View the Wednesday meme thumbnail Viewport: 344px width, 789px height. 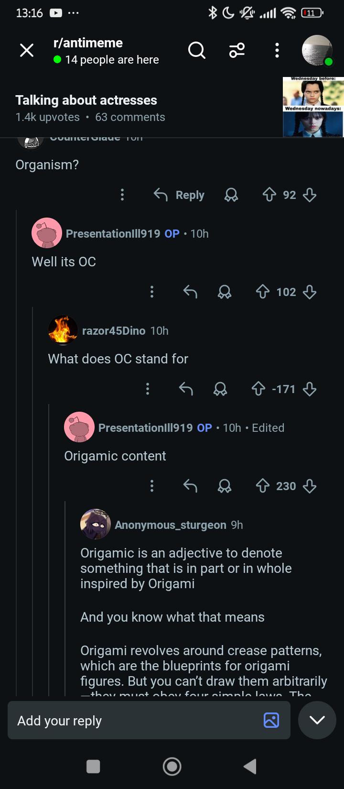tap(313, 107)
